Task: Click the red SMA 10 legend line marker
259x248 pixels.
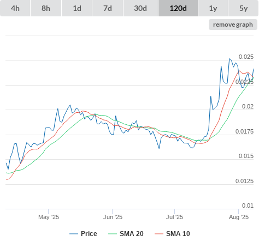Action: [x=159, y=234]
